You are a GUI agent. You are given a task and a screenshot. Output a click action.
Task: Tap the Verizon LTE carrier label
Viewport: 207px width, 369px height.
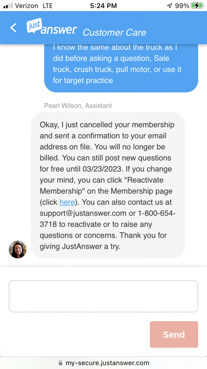pyautogui.click(x=34, y=5)
